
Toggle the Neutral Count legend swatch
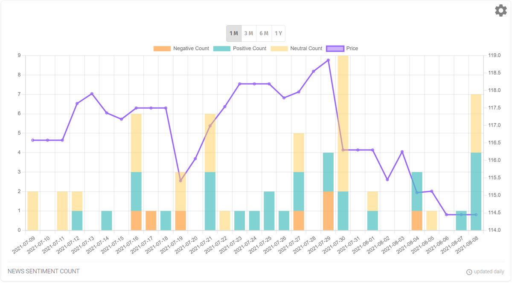pos(279,49)
